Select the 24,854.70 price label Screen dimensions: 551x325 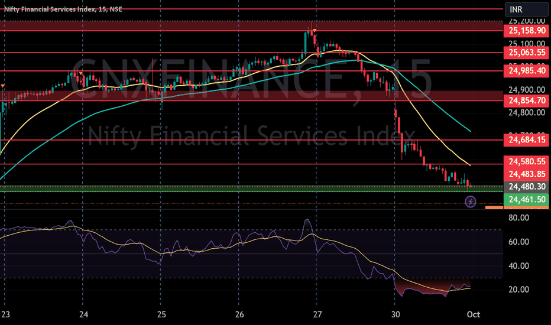pos(526,101)
